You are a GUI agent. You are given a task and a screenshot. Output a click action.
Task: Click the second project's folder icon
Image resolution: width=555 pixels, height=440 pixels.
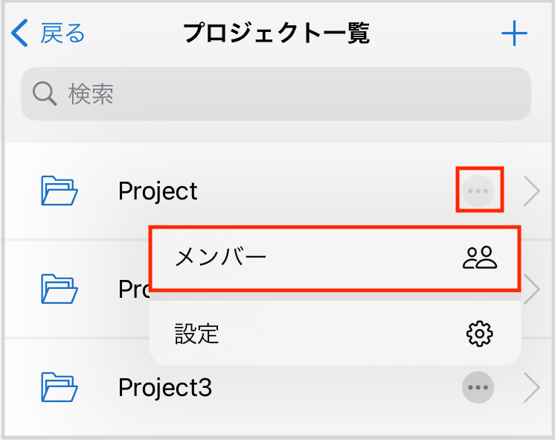[60, 289]
